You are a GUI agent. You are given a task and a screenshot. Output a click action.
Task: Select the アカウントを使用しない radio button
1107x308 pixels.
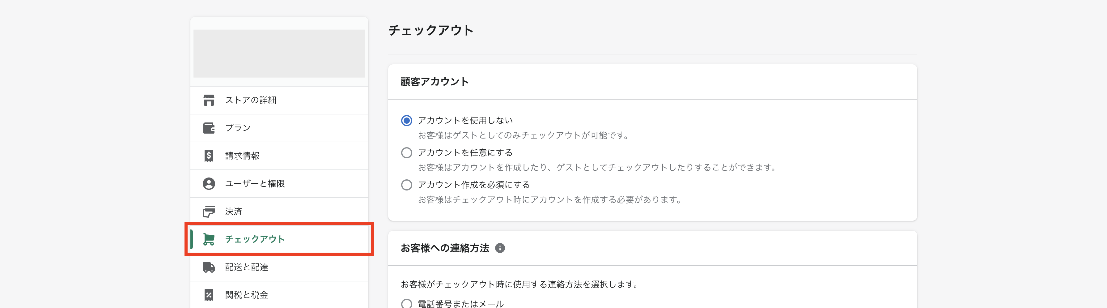(x=406, y=120)
